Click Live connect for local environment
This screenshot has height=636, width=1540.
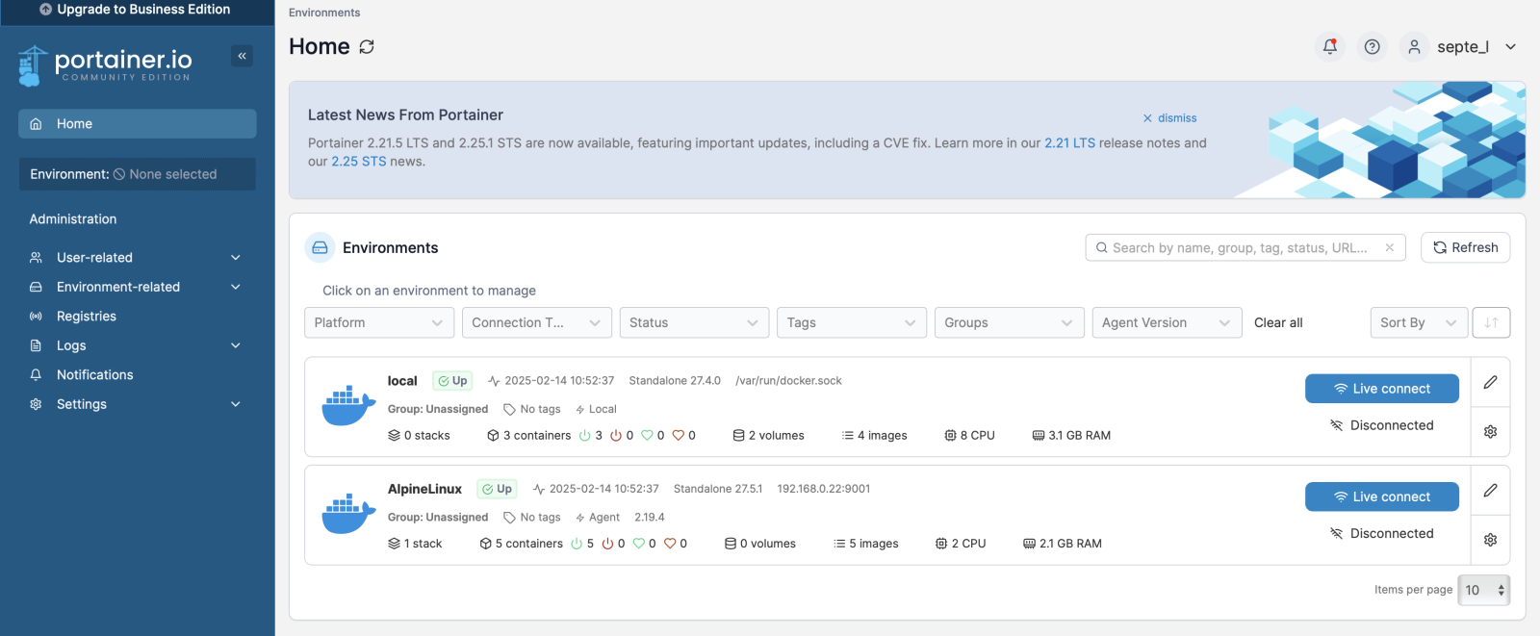coord(1381,389)
